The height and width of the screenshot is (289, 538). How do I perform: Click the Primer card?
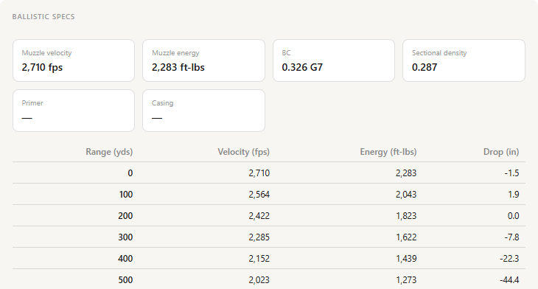click(x=74, y=111)
